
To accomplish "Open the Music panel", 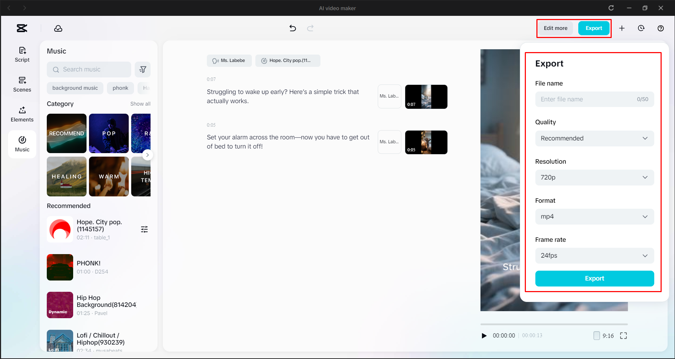I will coord(22,144).
